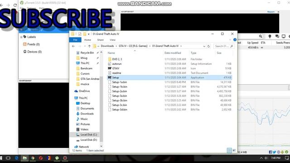Click the refresh button in address bar

[x=208, y=46]
